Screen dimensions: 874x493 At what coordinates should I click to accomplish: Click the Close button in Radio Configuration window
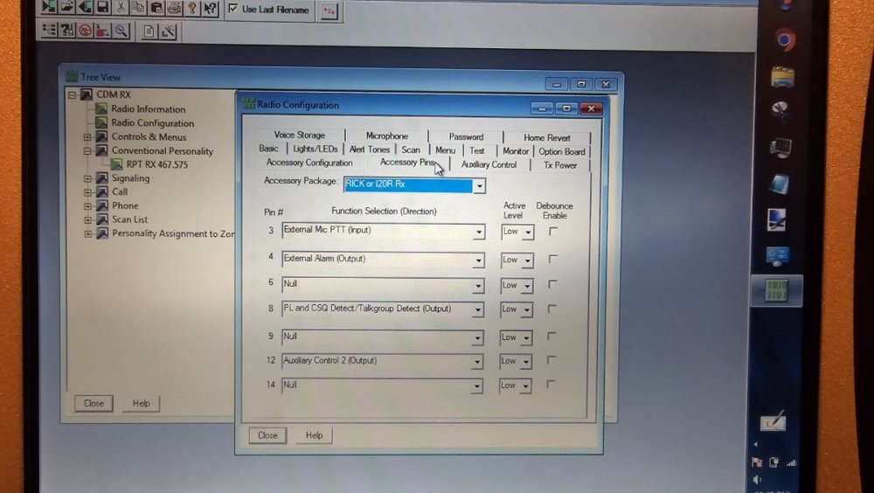tap(267, 435)
